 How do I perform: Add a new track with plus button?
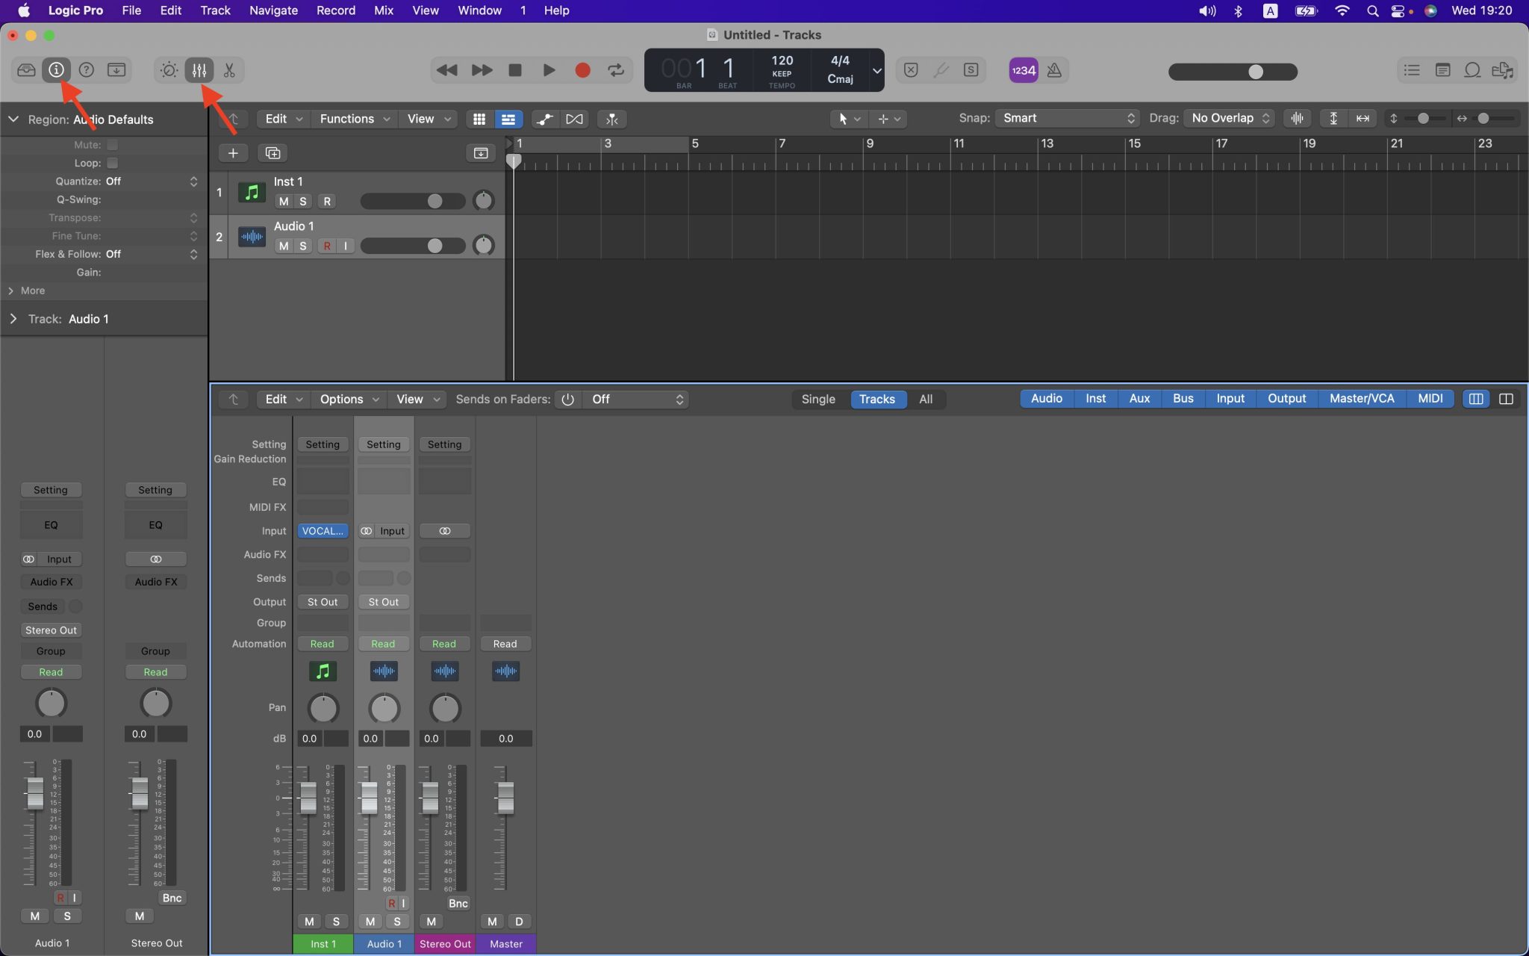[x=232, y=153]
